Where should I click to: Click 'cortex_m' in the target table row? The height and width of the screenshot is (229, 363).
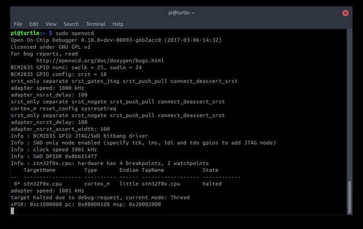point(97,184)
